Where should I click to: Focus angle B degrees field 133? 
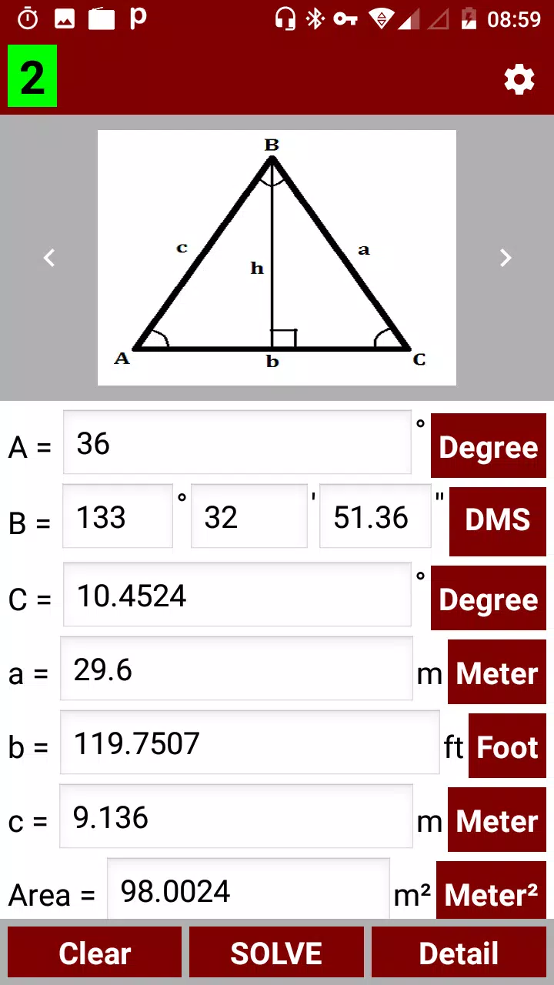pos(118,516)
